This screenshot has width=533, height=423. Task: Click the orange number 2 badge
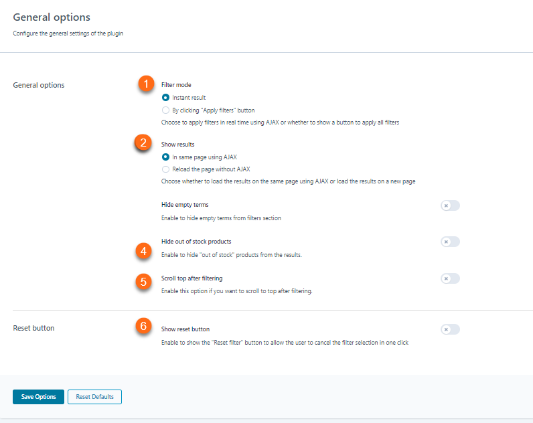(x=142, y=143)
